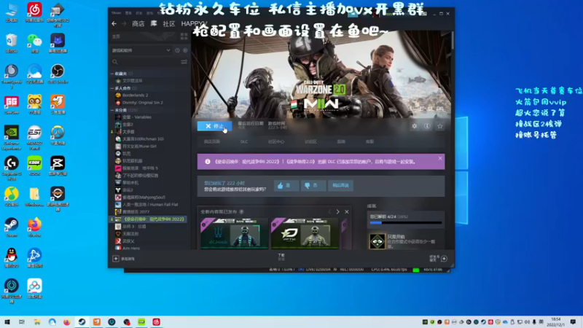Add game to favorites with the star icon
Image resolution: width=583 pixels, height=328 pixels.
440,126
